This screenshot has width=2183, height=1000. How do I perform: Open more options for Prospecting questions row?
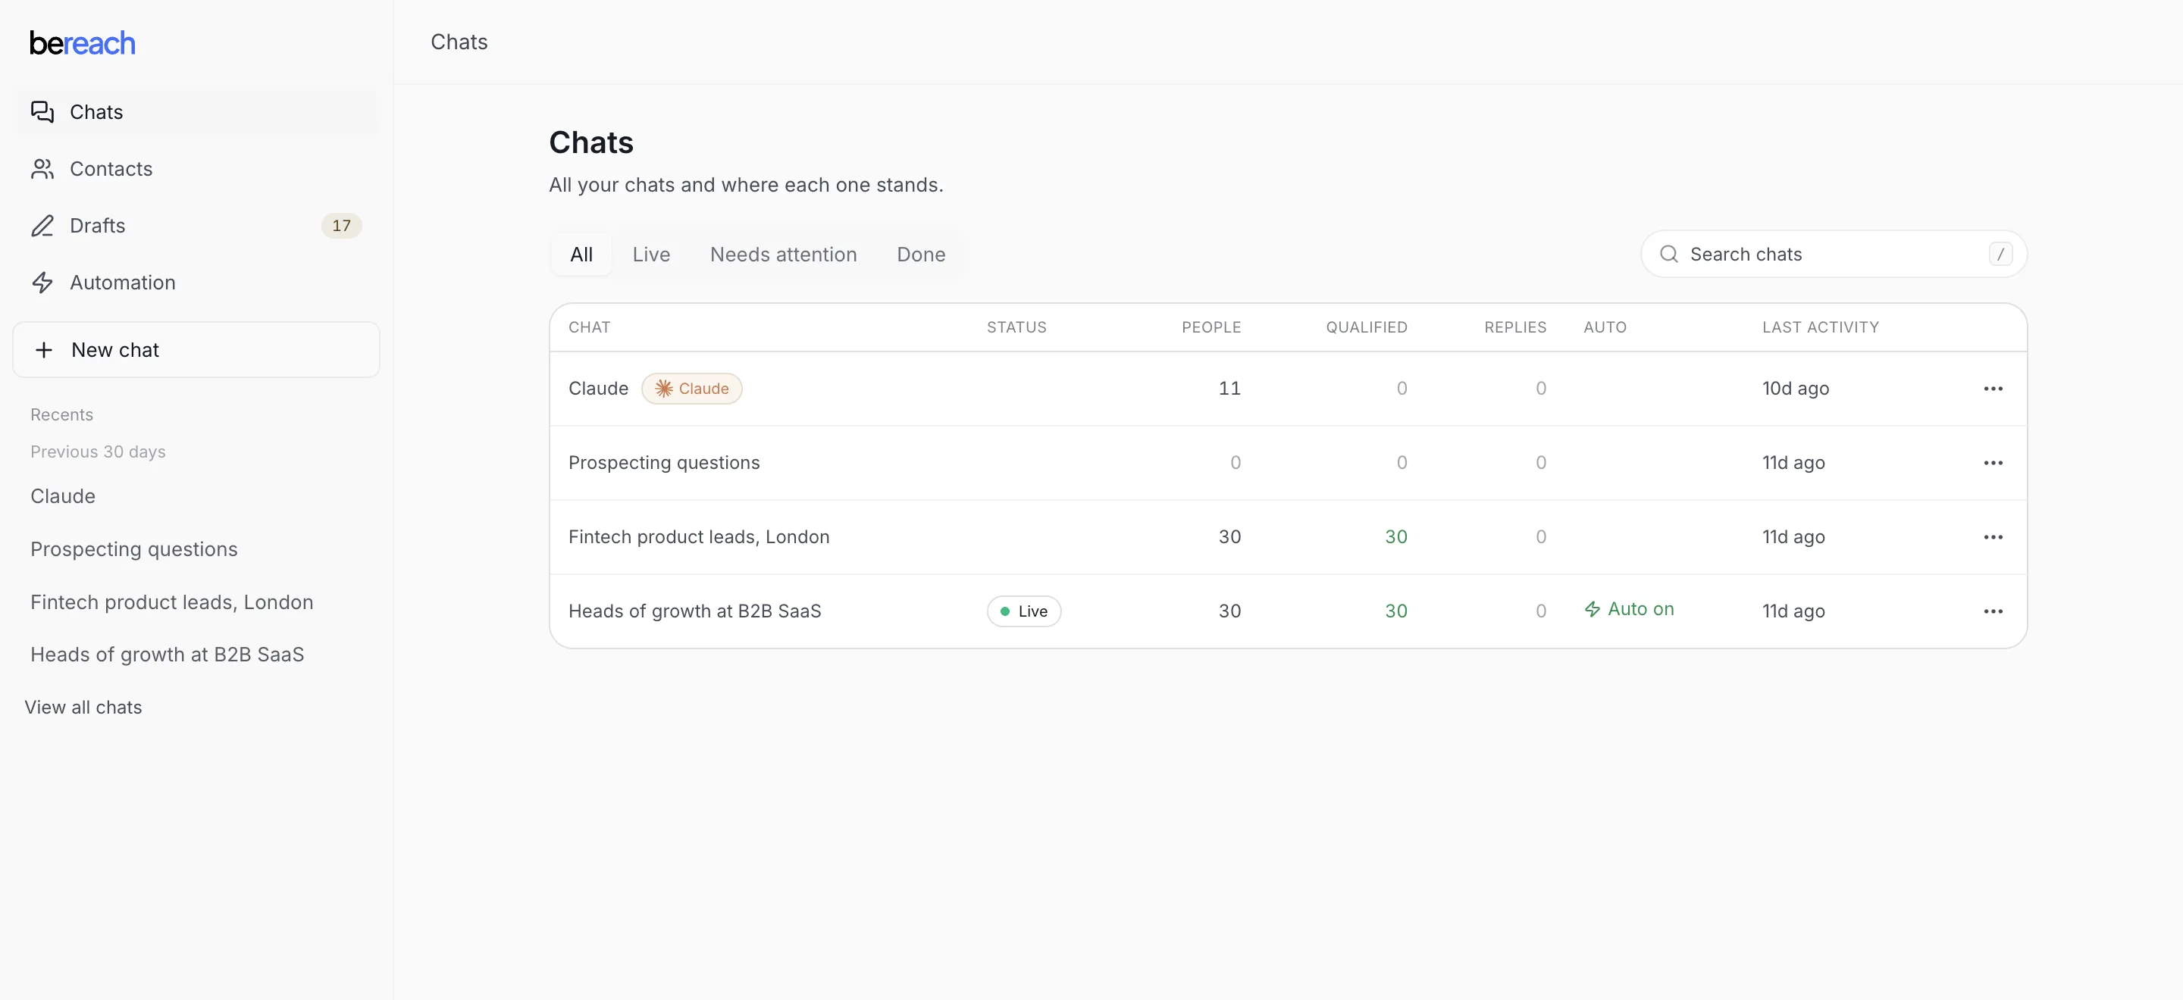1992,463
